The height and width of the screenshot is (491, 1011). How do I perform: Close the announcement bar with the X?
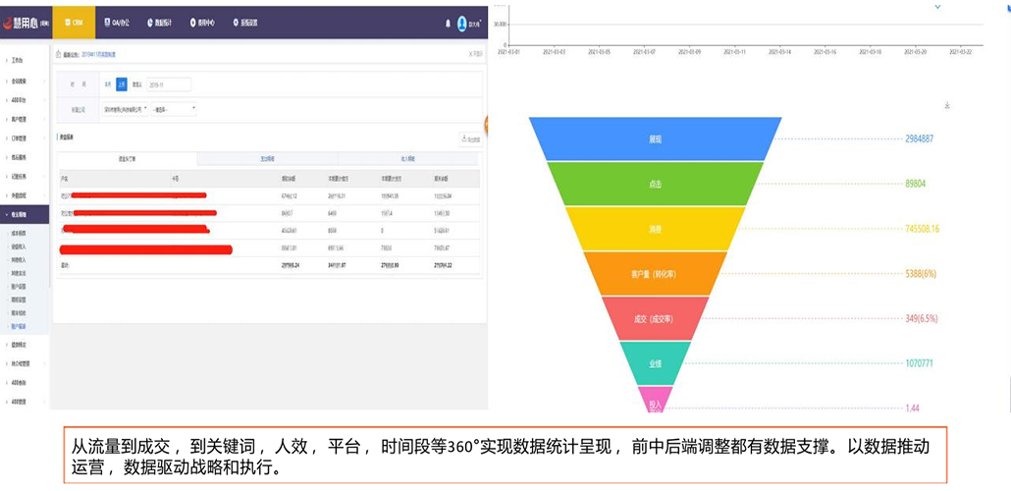(x=475, y=55)
